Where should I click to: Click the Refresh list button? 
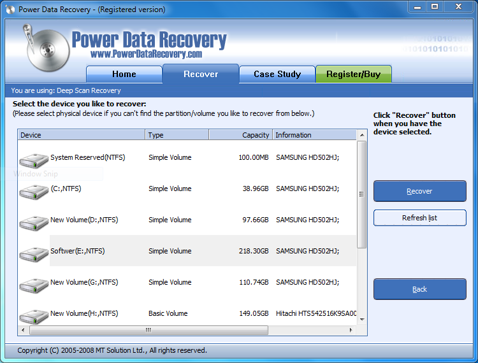pos(420,218)
